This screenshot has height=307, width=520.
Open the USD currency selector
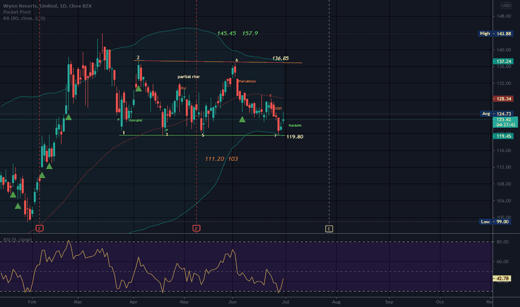[x=506, y=6]
